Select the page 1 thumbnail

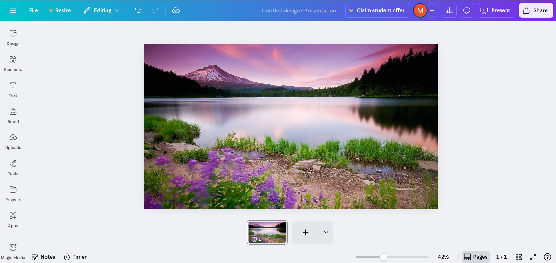tap(267, 232)
